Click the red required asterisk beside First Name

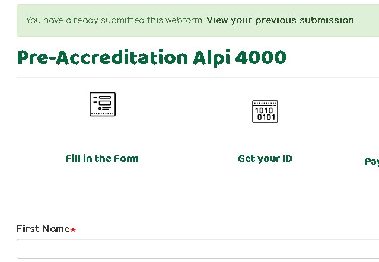(x=73, y=229)
